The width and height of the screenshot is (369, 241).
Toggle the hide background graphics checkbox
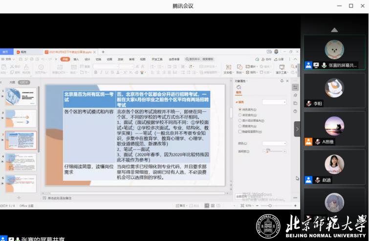[x=239, y=131]
